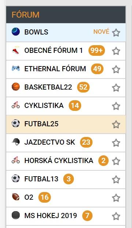Toggle star for OBECNÉ FÓRUM 1

point(116,51)
